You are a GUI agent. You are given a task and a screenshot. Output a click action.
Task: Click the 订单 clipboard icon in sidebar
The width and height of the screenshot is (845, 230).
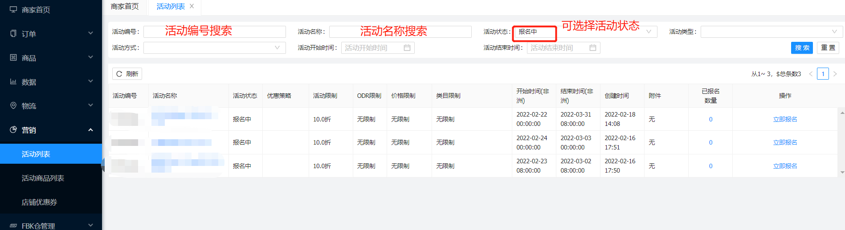coord(13,33)
